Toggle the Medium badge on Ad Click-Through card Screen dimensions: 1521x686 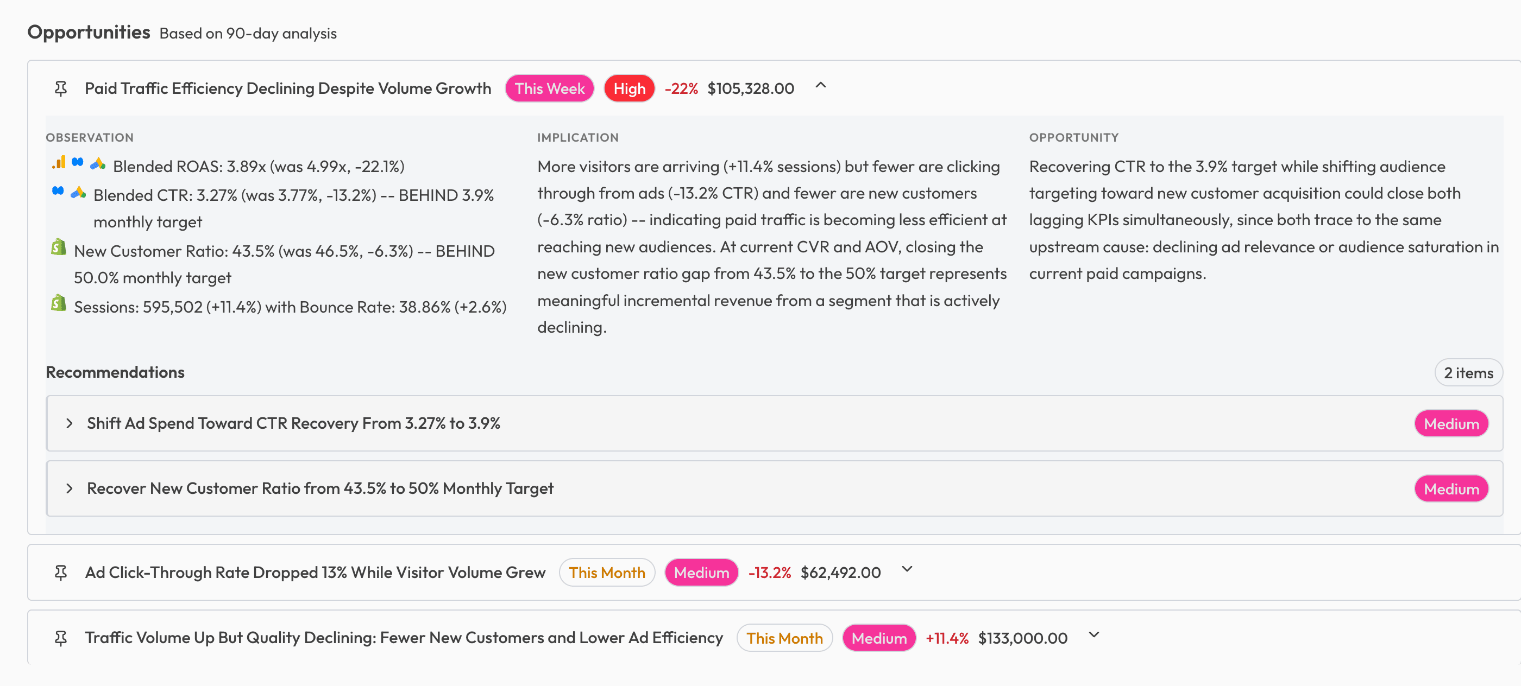click(701, 571)
